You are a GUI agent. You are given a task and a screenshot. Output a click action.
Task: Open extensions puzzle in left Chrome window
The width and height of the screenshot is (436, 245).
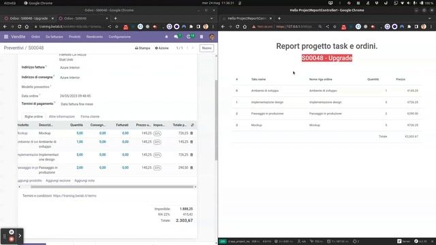[x=191, y=27]
